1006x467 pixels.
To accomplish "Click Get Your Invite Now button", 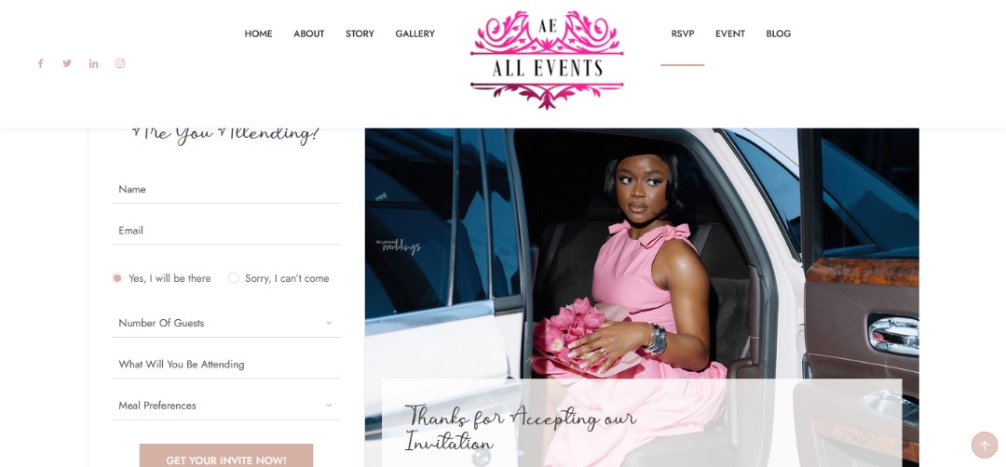I will pos(225,456).
